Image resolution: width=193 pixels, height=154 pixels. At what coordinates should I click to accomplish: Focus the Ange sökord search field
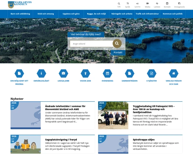[x=92, y=44]
